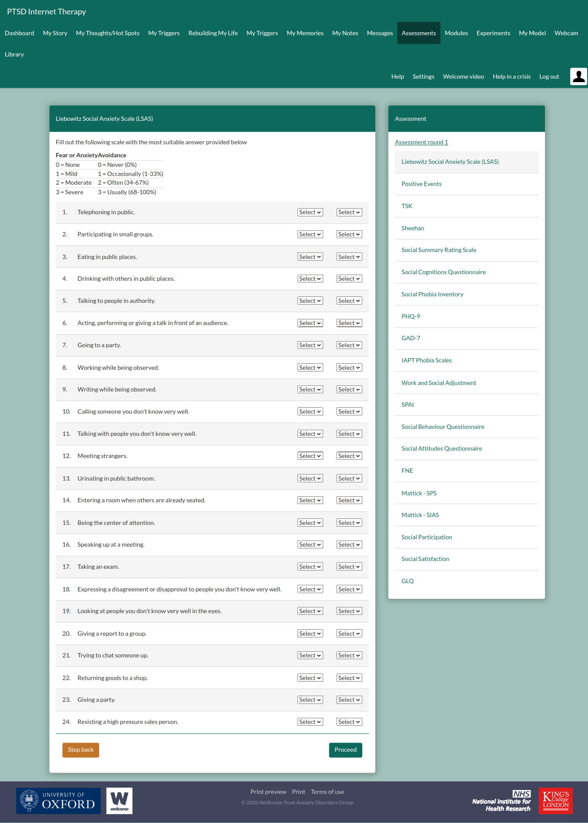Image resolution: width=588 pixels, height=823 pixels.
Task: Expand fear dropdown for Meeting strangers
Action: point(310,456)
